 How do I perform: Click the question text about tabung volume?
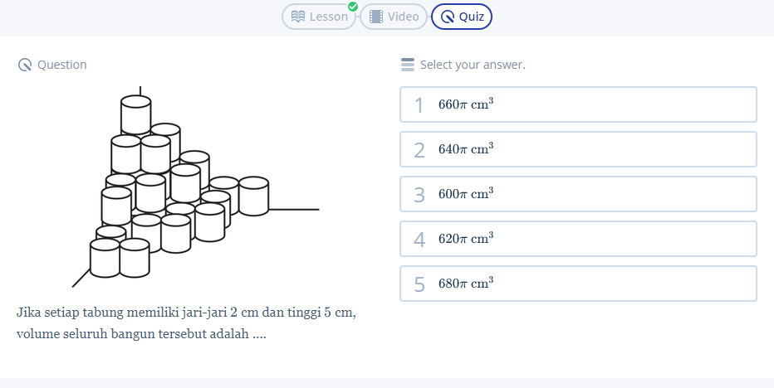186,323
